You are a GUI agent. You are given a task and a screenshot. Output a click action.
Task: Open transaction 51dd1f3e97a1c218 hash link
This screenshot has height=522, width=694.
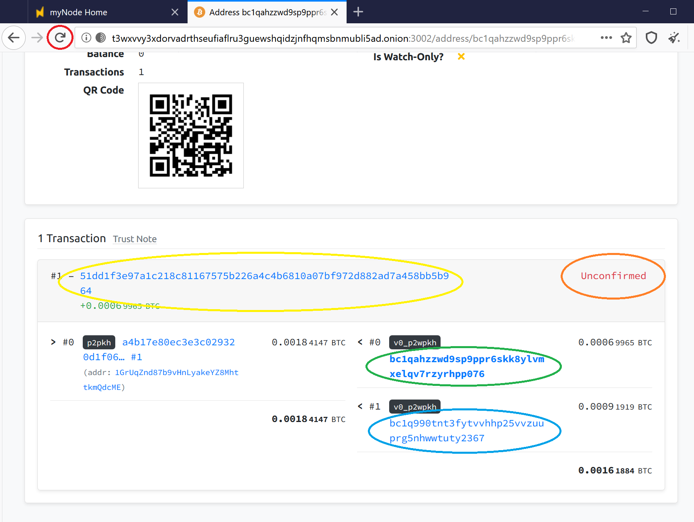tap(264, 283)
